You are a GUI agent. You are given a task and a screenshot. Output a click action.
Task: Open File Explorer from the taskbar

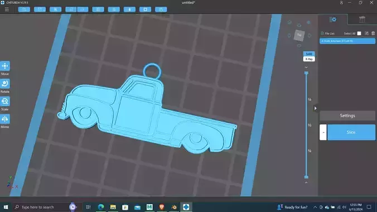point(113,207)
